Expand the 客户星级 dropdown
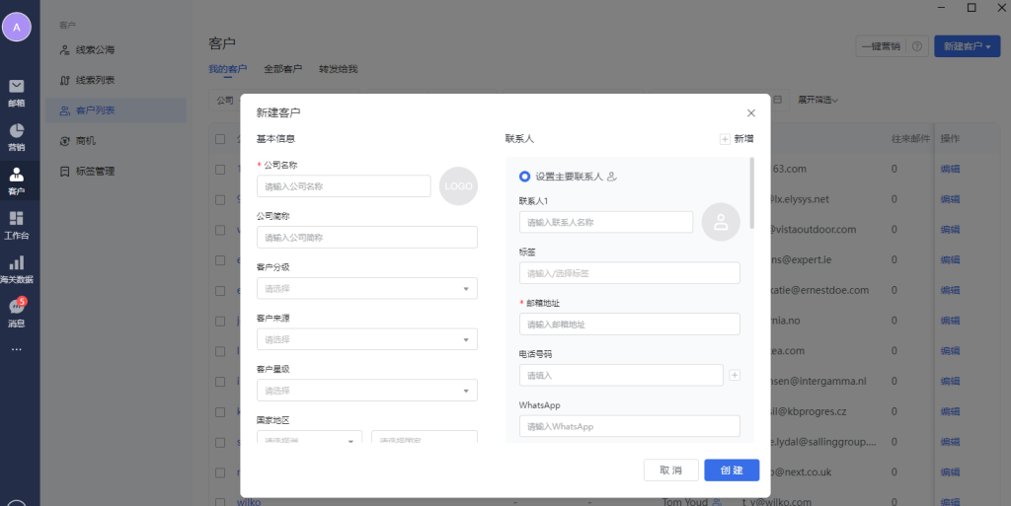 [x=366, y=391]
